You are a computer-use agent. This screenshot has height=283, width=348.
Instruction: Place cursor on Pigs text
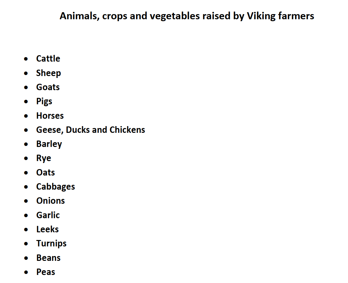pyautogui.click(x=44, y=102)
